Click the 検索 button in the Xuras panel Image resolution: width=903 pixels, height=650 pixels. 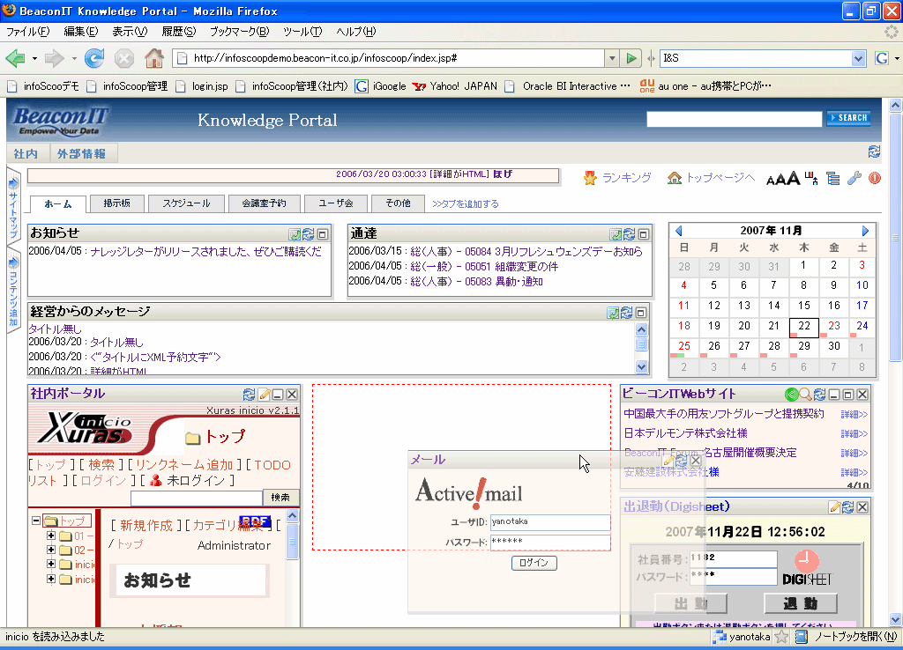[280, 498]
